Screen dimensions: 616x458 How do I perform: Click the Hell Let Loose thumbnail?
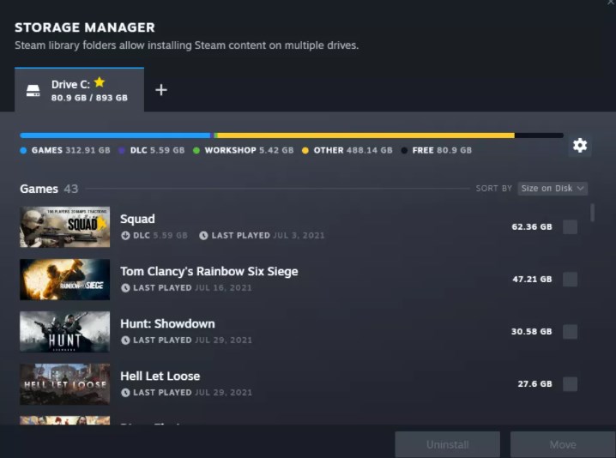[x=65, y=384]
